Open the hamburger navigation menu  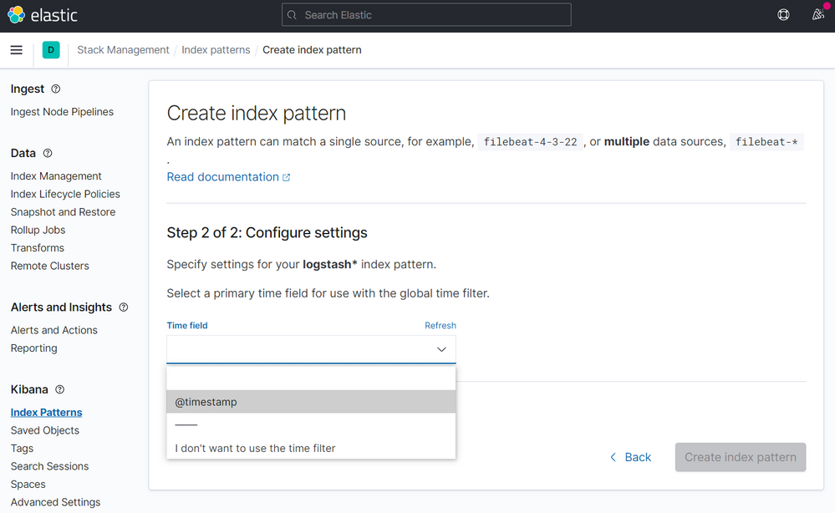[x=17, y=50]
